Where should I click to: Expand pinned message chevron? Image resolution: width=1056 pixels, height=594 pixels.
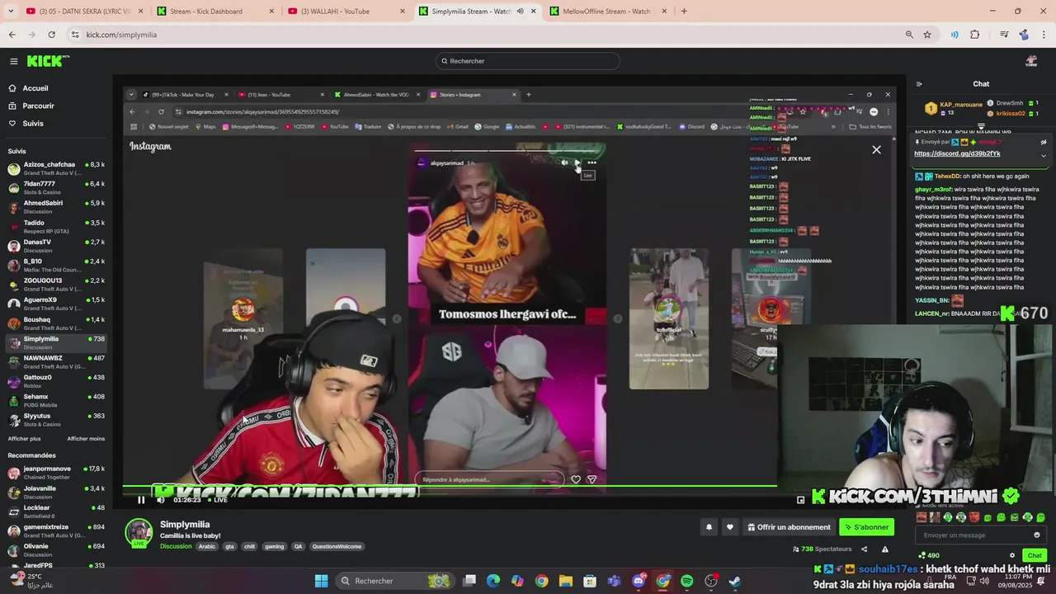pyautogui.click(x=1043, y=155)
